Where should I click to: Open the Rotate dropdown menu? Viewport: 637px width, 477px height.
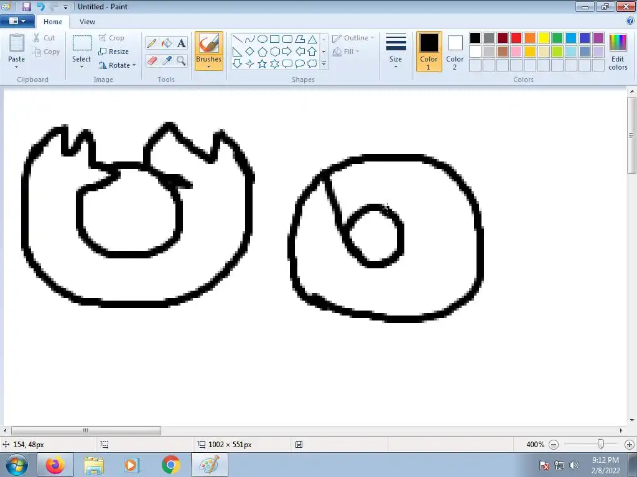coord(117,65)
